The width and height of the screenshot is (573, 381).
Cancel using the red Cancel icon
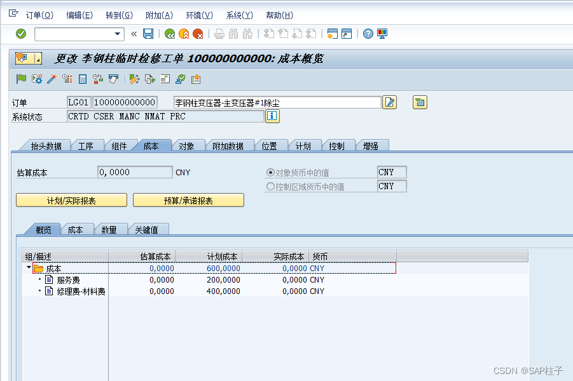pyautogui.click(x=198, y=34)
